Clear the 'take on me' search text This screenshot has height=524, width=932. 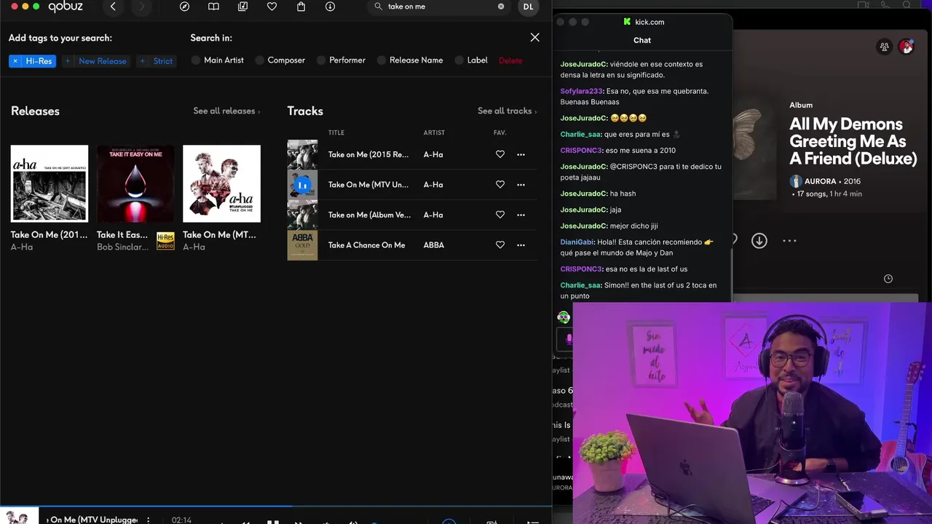point(501,7)
